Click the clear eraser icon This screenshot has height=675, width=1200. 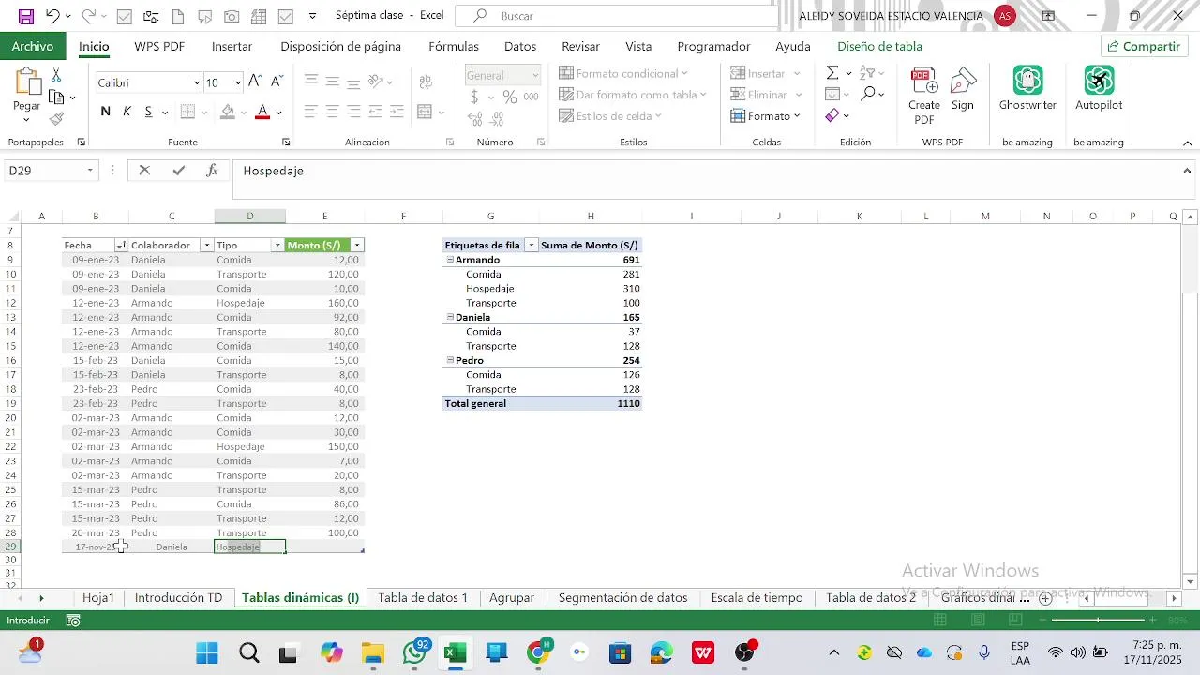[x=832, y=115]
